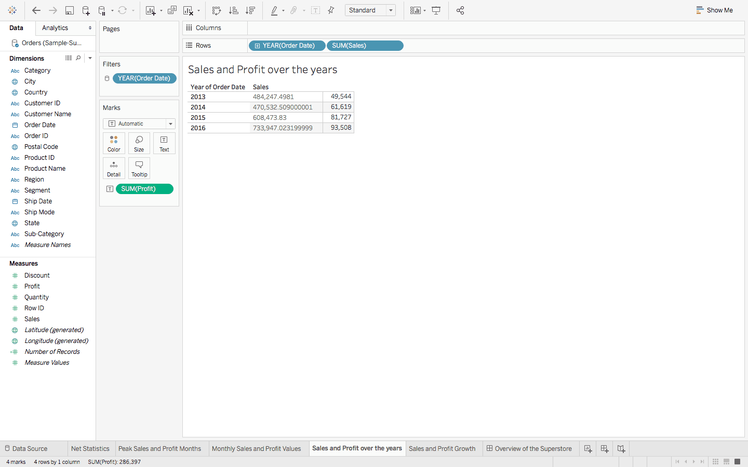Click the Share workbook icon

[x=460, y=10]
